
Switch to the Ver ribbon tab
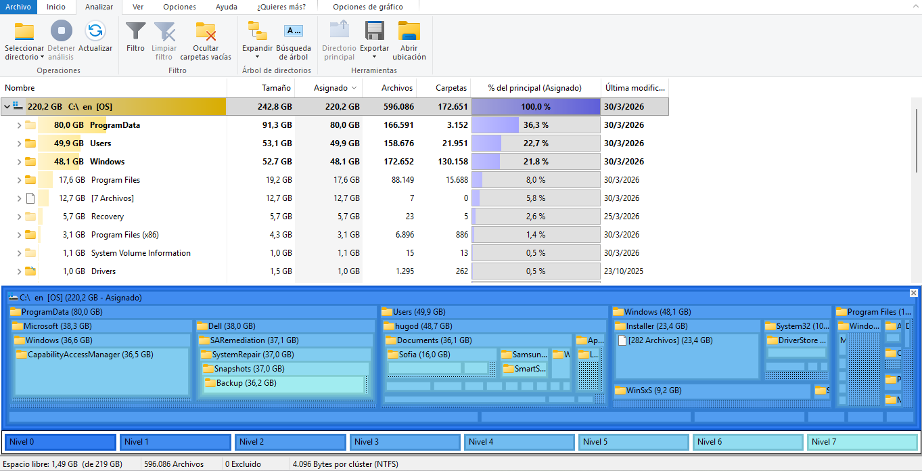pos(138,7)
